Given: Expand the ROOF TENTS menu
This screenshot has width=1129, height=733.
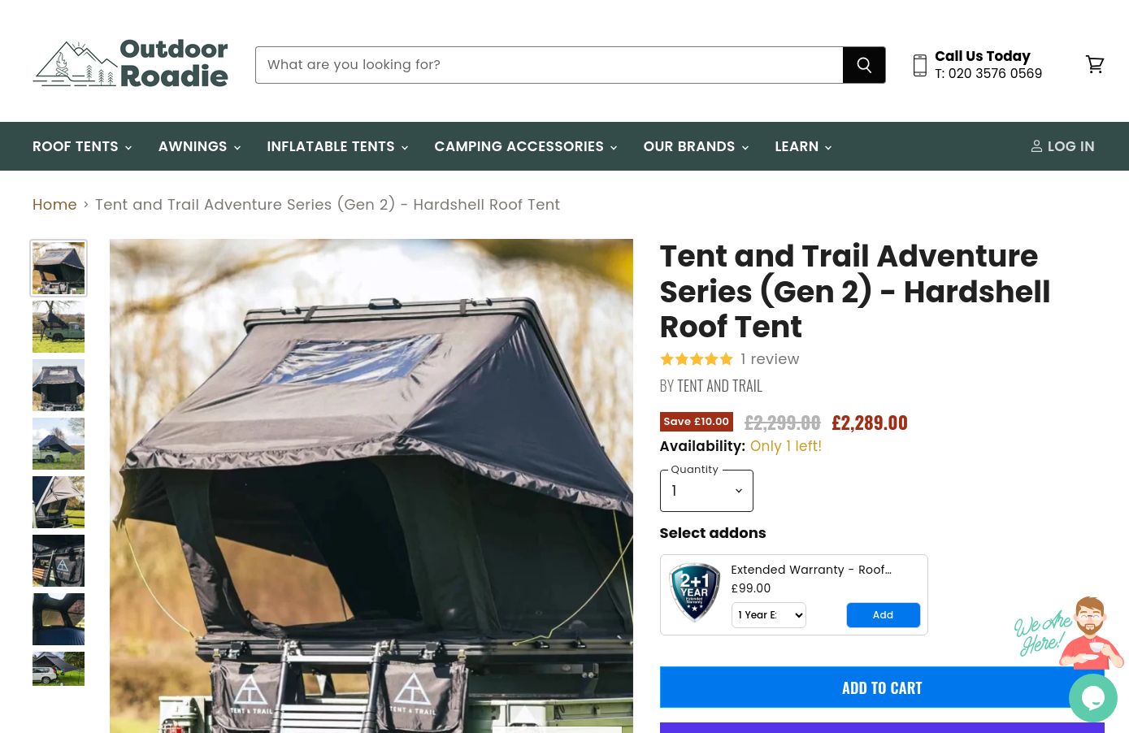Looking at the screenshot, I should pyautogui.click(x=82, y=146).
